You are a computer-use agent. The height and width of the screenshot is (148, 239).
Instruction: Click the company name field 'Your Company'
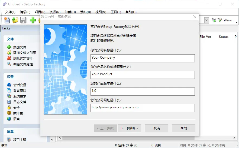[143, 58]
